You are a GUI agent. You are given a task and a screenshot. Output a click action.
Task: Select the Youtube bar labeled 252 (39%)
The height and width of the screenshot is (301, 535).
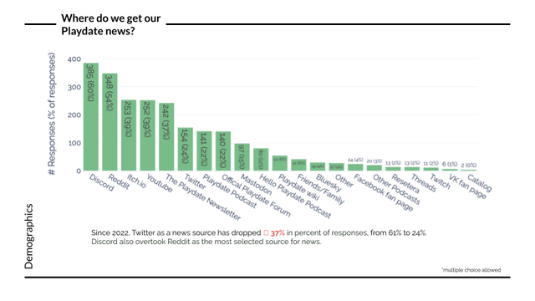coord(147,135)
